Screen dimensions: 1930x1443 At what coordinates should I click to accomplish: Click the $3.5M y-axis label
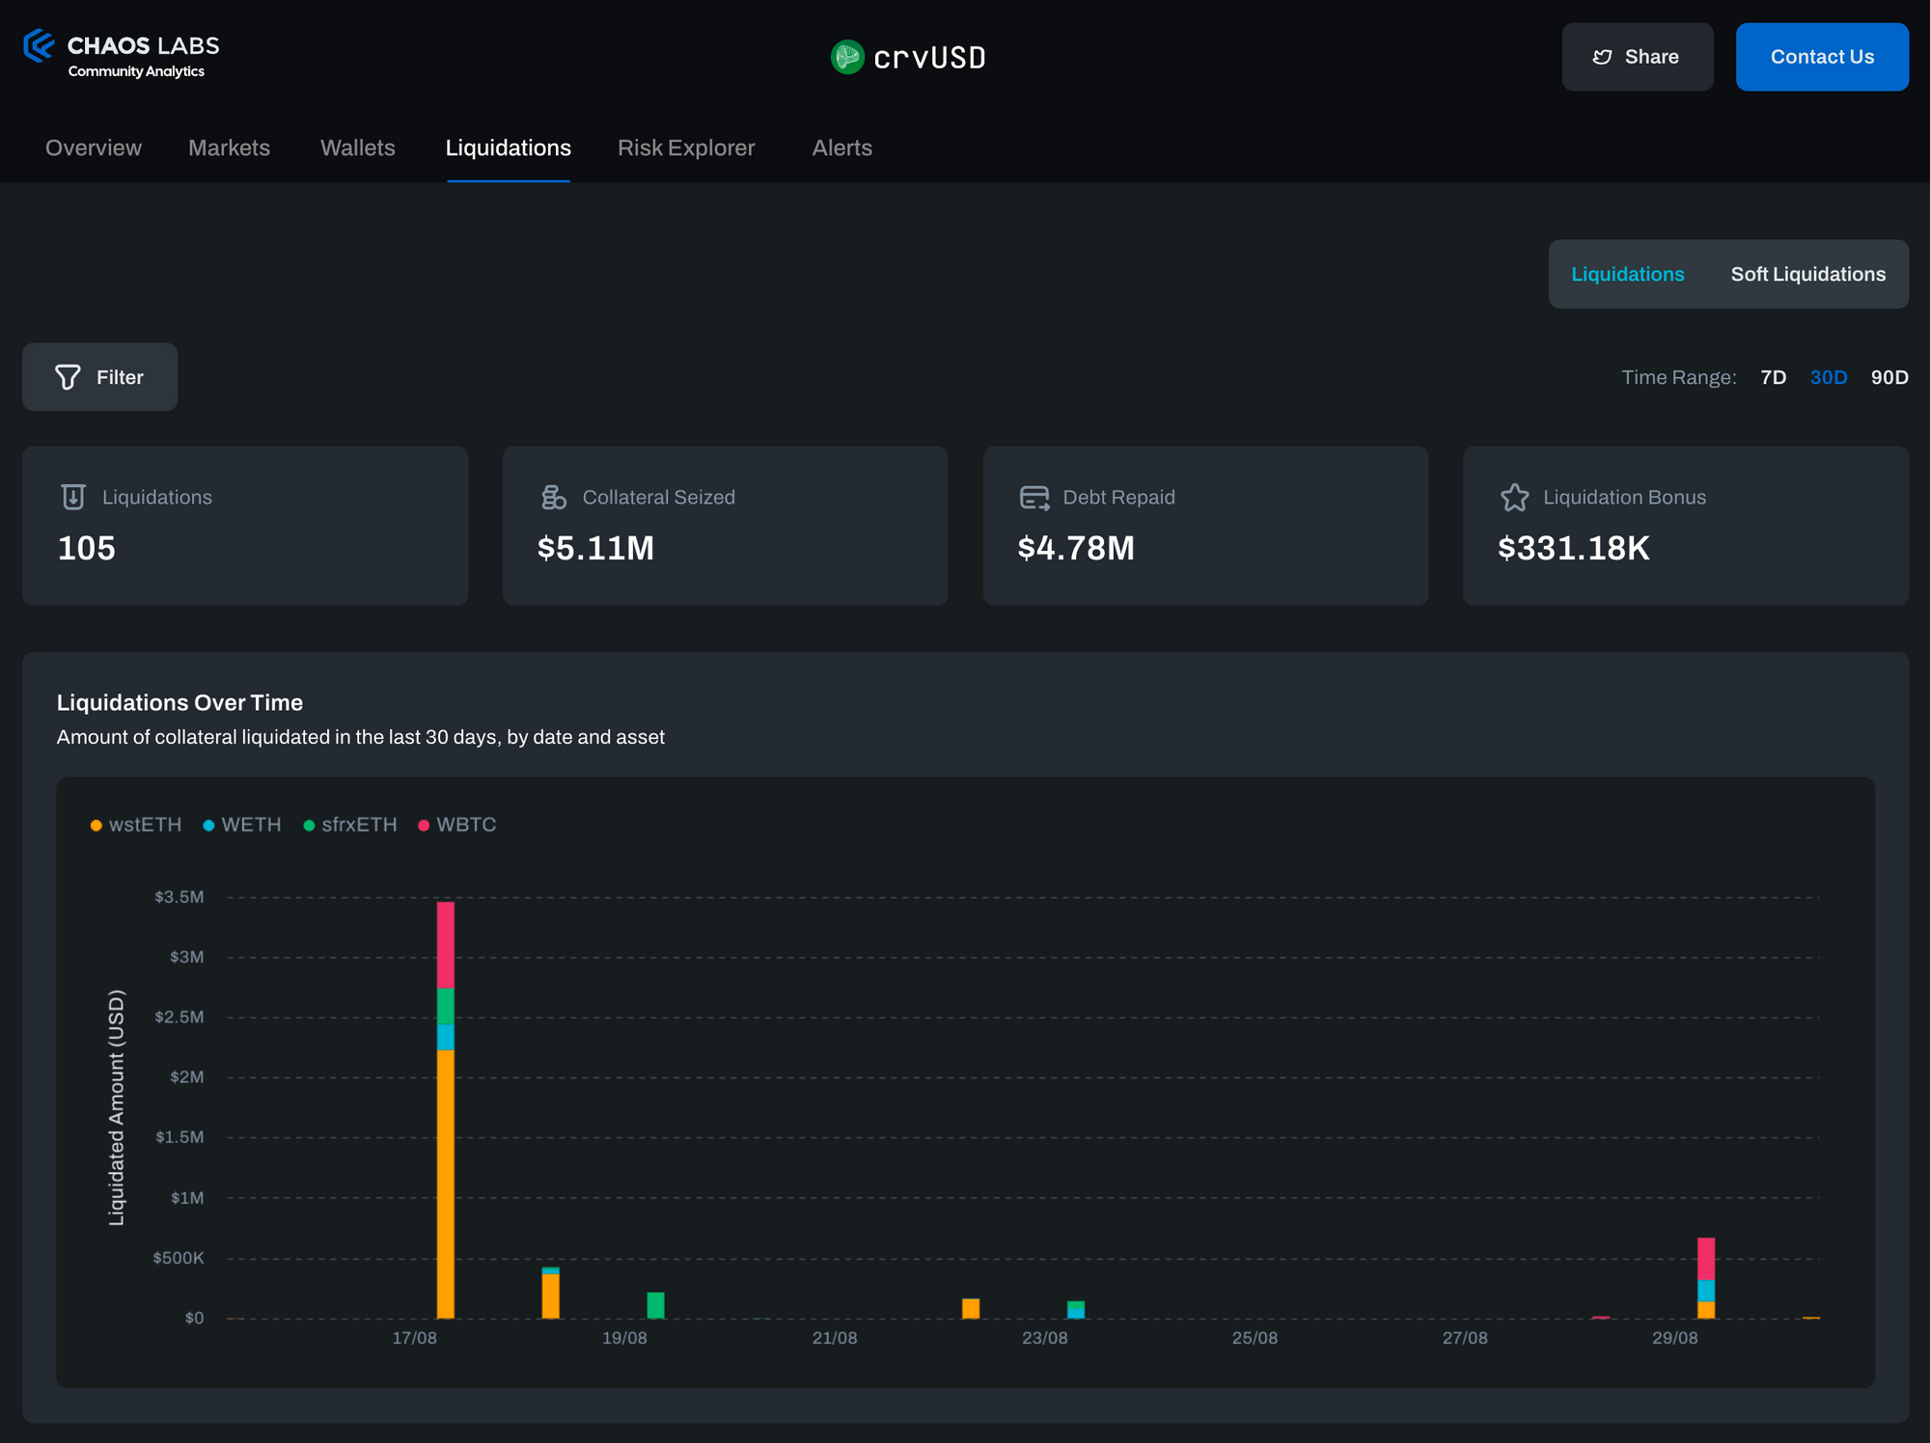(179, 897)
